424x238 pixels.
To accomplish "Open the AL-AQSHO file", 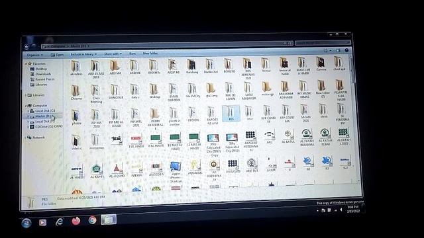I will tap(117, 171).
